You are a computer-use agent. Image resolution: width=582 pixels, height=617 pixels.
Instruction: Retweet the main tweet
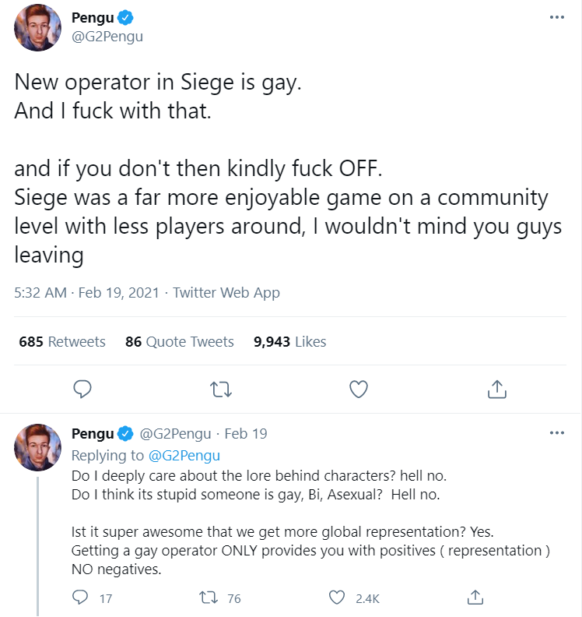(220, 388)
